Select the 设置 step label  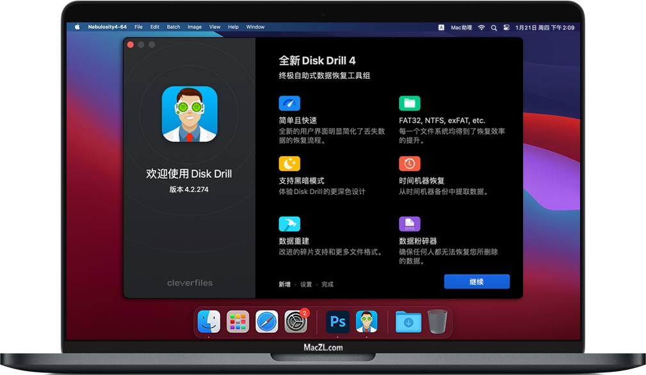tap(306, 284)
